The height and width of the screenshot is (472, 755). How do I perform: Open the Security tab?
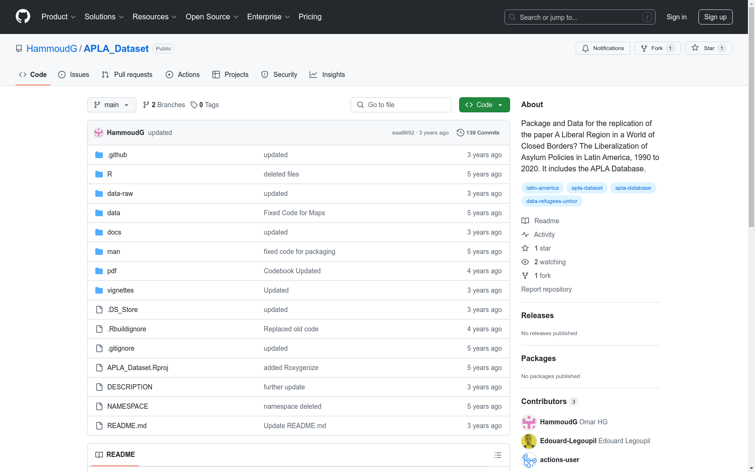279,75
